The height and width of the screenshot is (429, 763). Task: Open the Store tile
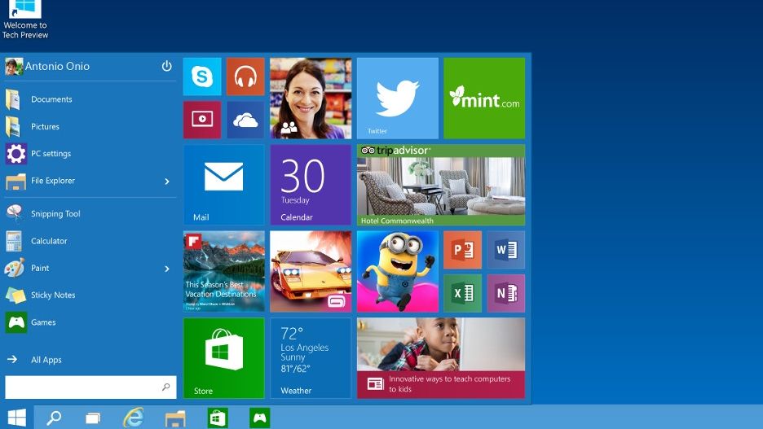pyautogui.click(x=224, y=358)
